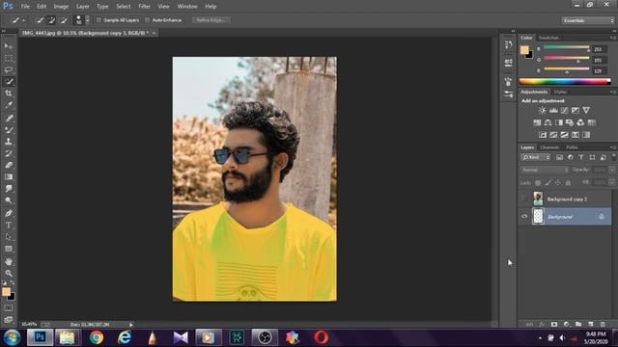
Task: Hide the Background layer
Action: click(524, 216)
